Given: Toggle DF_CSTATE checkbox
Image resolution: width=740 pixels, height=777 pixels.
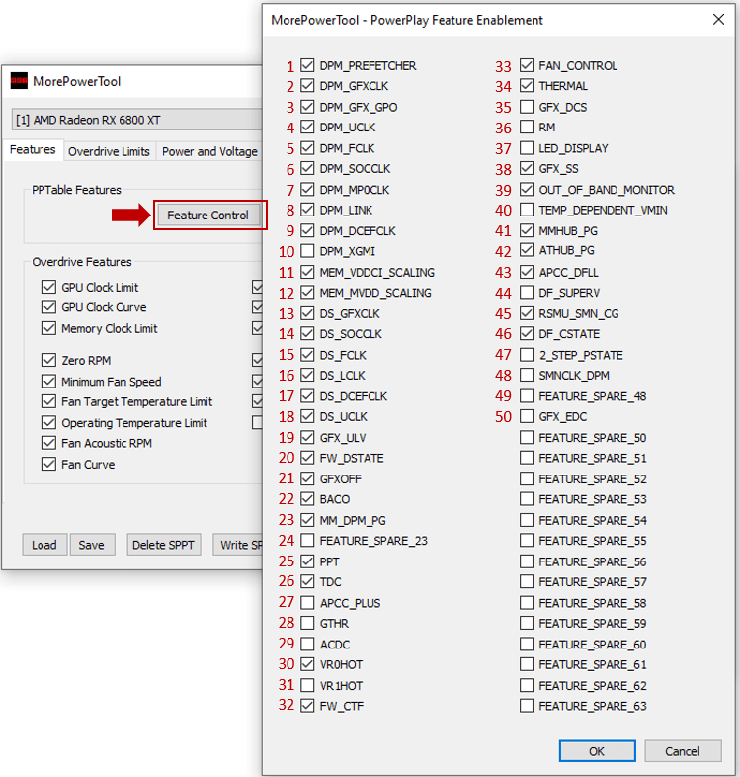Looking at the screenshot, I should click(527, 334).
